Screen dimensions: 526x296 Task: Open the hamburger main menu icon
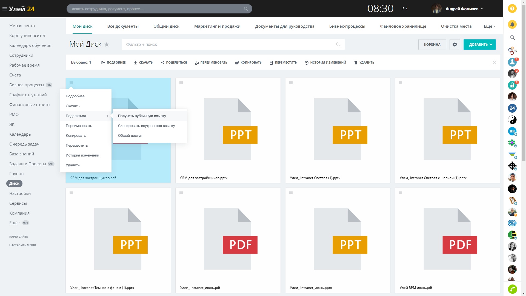[4, 9]
